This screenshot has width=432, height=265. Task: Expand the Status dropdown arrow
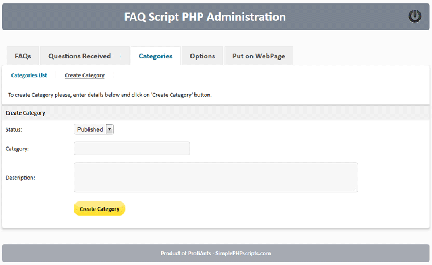pyautogui.click(x=109, y=129)
